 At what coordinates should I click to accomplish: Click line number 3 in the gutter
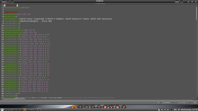3,10
